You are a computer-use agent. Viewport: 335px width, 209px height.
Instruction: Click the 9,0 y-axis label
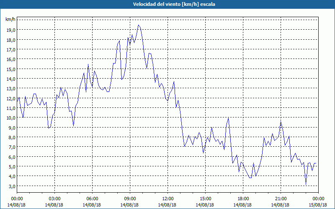pyautogui.click(x=12, y=127)
